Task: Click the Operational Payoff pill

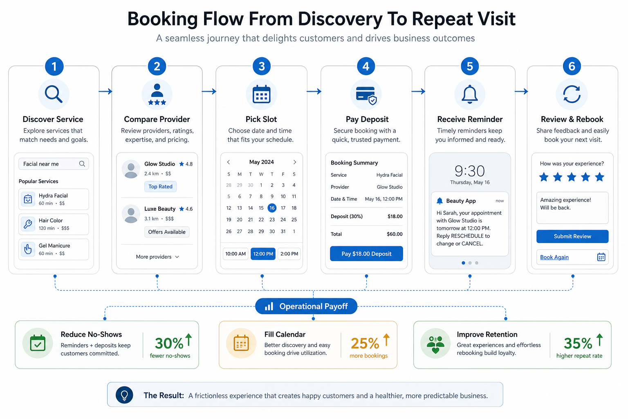Action: pos(306,306)
